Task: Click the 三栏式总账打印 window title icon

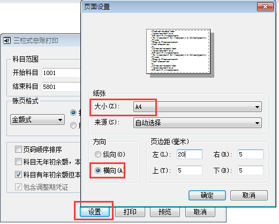Action: (x=7, y=41)
